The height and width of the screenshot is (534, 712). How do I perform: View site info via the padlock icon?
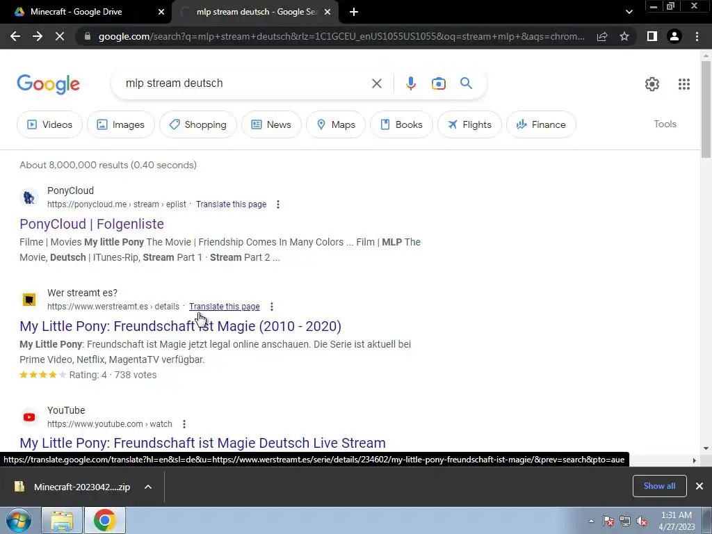point(87,36)
